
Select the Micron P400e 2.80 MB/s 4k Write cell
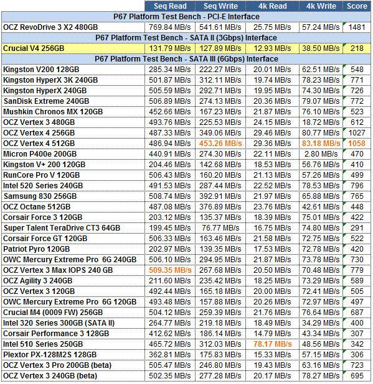321,154
